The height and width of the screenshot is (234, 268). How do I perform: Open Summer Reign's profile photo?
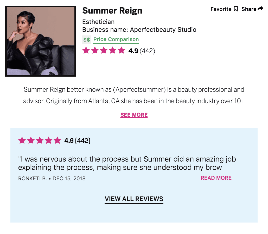41,41
